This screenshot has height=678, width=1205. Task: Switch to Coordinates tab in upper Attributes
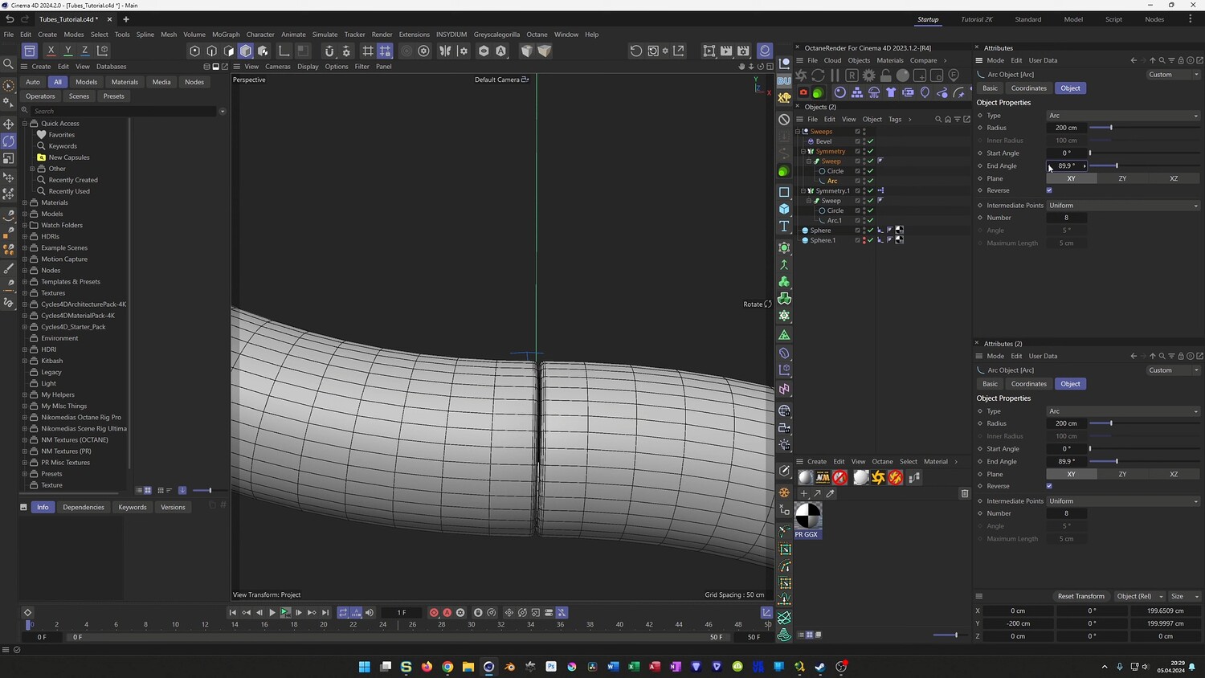(1028, 88)
